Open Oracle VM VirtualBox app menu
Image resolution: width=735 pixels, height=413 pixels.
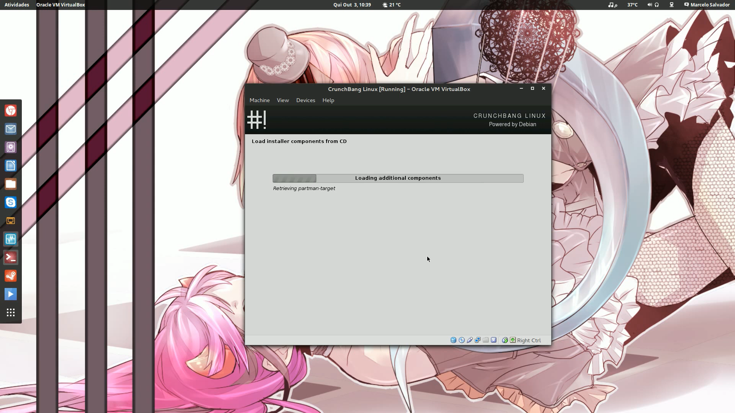tap(61, 5)
